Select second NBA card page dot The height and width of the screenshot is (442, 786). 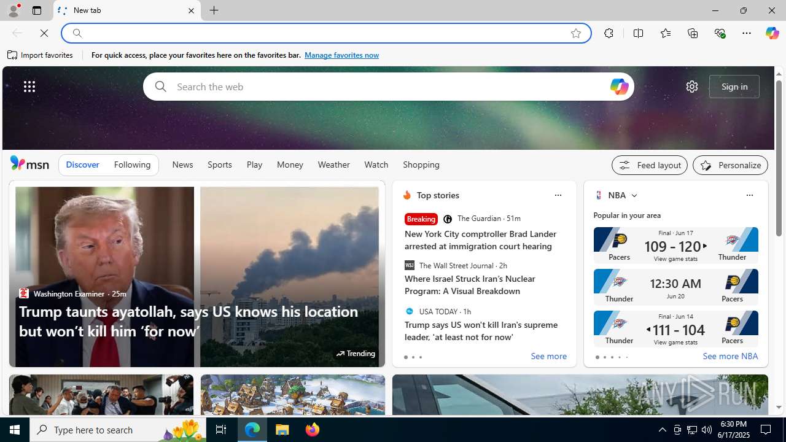click(x=604, y=357)
